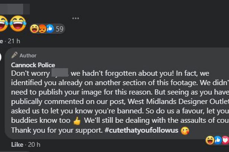Click the blue like reaction on the police reply
This screenshot has width=229, height=152.
tap(218, 140)
